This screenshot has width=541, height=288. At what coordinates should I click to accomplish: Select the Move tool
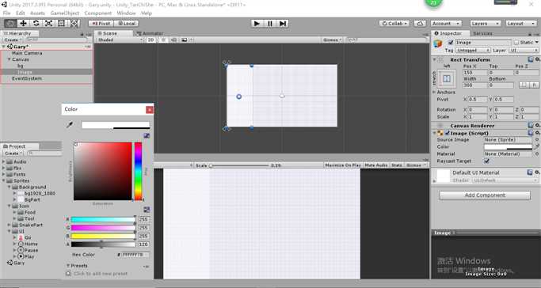[x=23, y=24]
